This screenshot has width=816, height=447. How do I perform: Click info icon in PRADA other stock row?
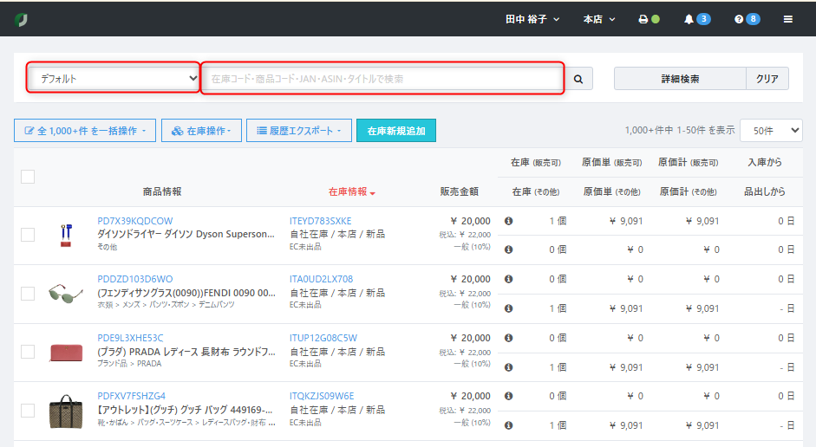click(508, 367)
